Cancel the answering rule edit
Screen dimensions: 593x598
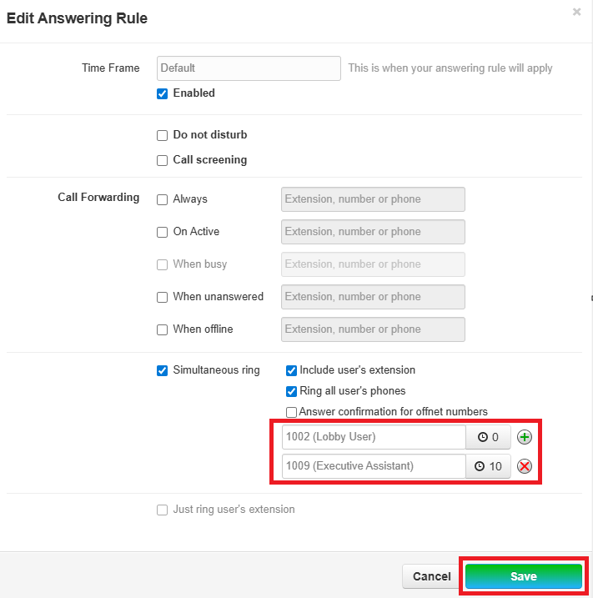(431, 576)
